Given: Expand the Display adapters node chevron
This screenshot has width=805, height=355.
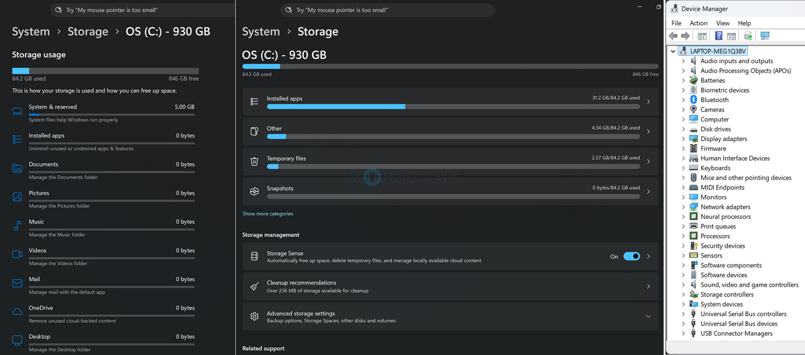Looking at the screenshot, I should 684,139.
